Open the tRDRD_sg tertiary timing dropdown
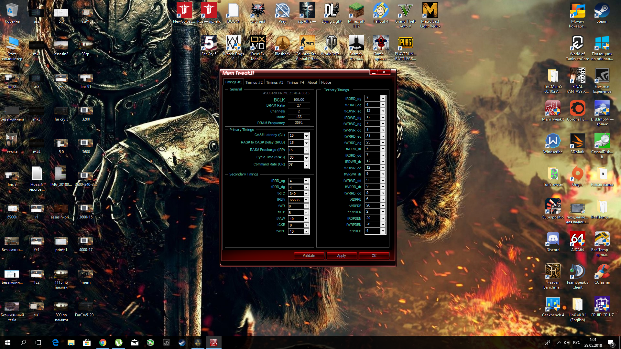This screenshot has width=621, height=349. (383, 98)
